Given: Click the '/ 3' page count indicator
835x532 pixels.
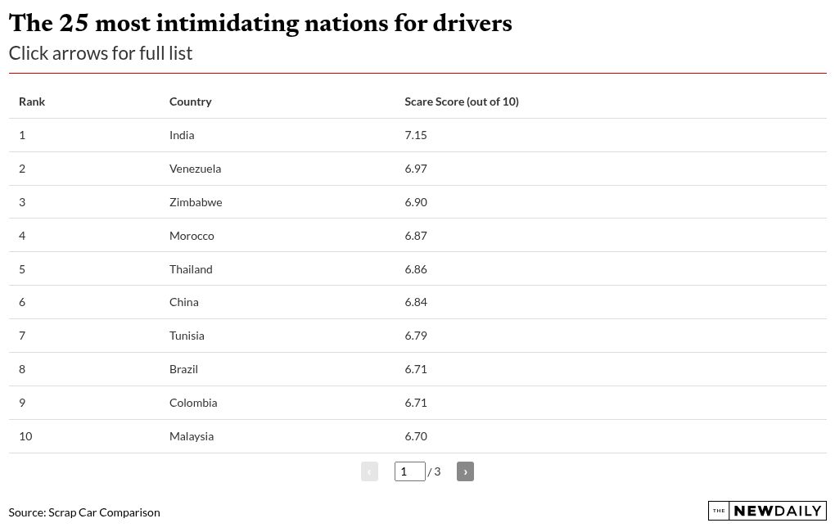Looking at the screenshot, I should (434, 471).
